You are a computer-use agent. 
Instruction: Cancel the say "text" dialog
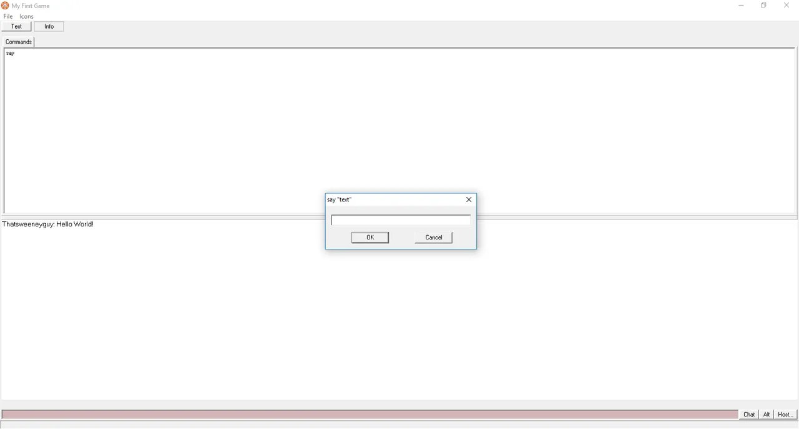[x=434, y=238]
